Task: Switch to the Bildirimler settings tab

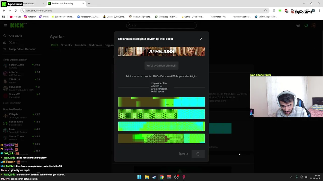Action: (95, 45)
